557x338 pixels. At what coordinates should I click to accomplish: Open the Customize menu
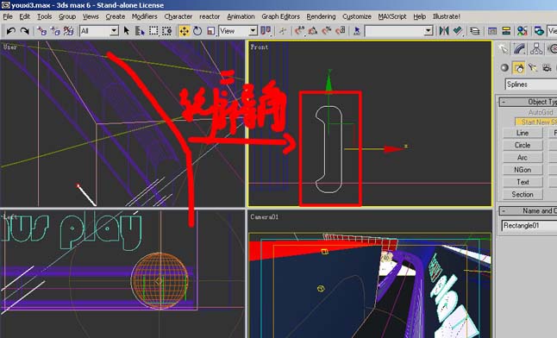(x=357, y=16)
